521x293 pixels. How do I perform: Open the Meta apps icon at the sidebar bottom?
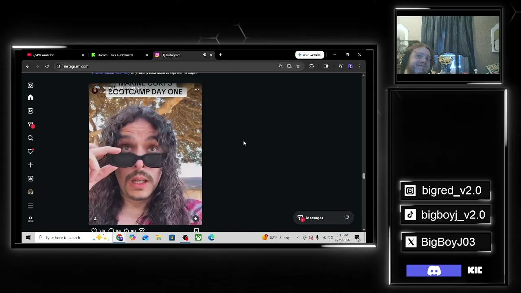pyautogui.click(x=31, y=220)
